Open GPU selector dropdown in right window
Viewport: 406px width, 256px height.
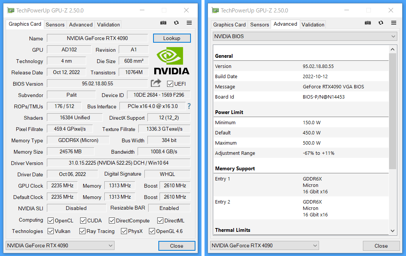click(264, 245)
